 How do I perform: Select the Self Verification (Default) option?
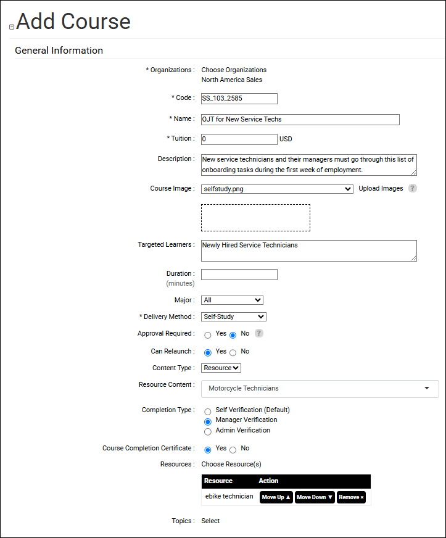point(208,412)
